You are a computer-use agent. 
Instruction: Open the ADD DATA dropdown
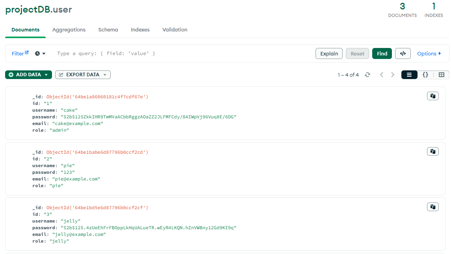coord(28,75)
